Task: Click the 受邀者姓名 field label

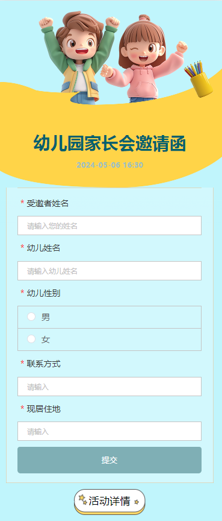Action: click(x=48, y=203)
